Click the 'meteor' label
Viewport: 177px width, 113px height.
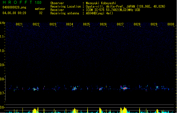40,9
